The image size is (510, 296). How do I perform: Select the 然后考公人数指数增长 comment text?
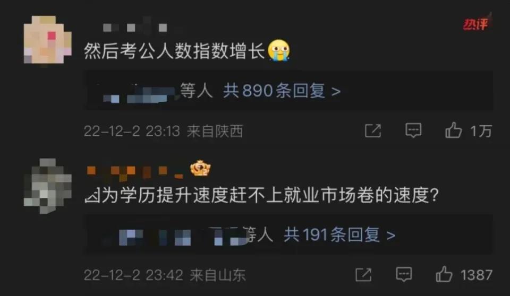175,51
